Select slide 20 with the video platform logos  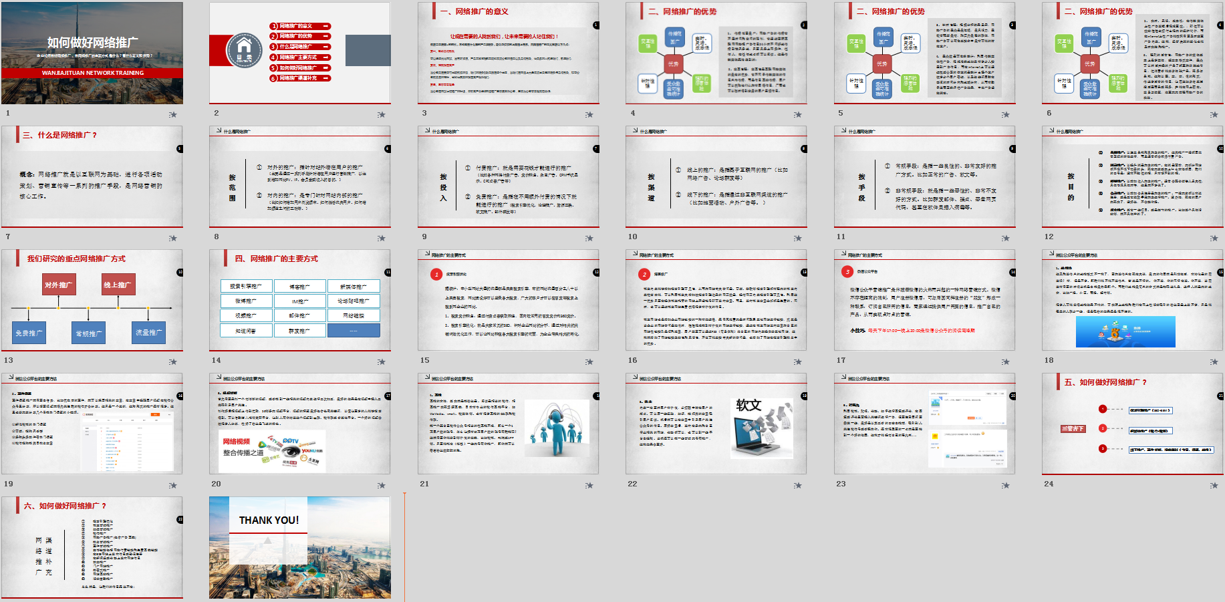click(x=300, y=424)
